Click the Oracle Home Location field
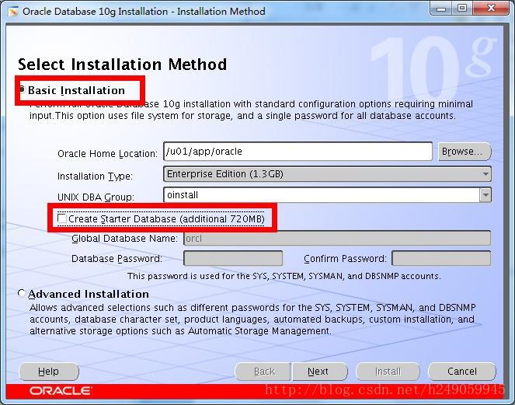This screenshot has width=515, height=405. [x=298, y=152]
